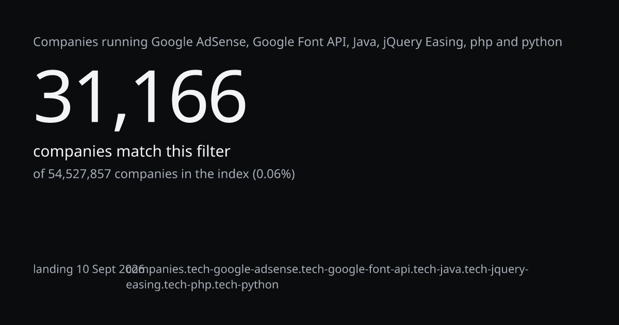Click the 54,527,857 total index figure
The height and width of the screenshot is (325, 619).
[x=79, y=174]
